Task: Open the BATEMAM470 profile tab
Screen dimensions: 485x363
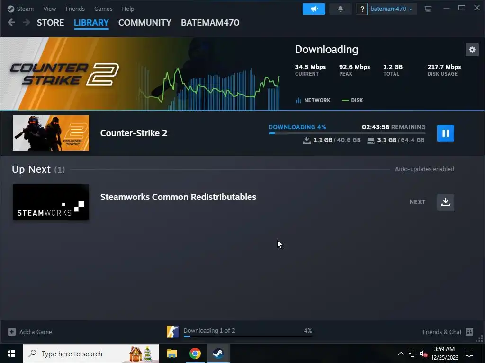Action: (x=210, y=23)
